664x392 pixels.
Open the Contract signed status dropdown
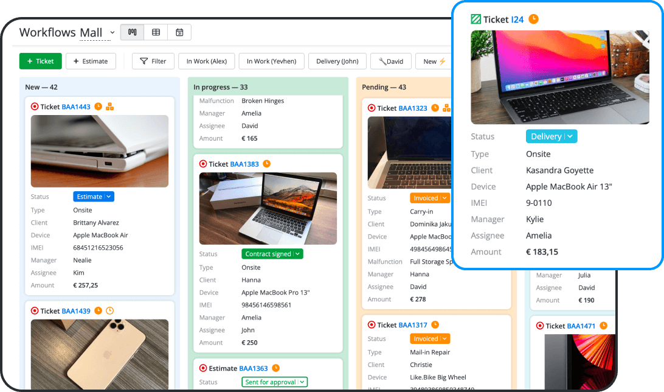[x=297, y=254]
